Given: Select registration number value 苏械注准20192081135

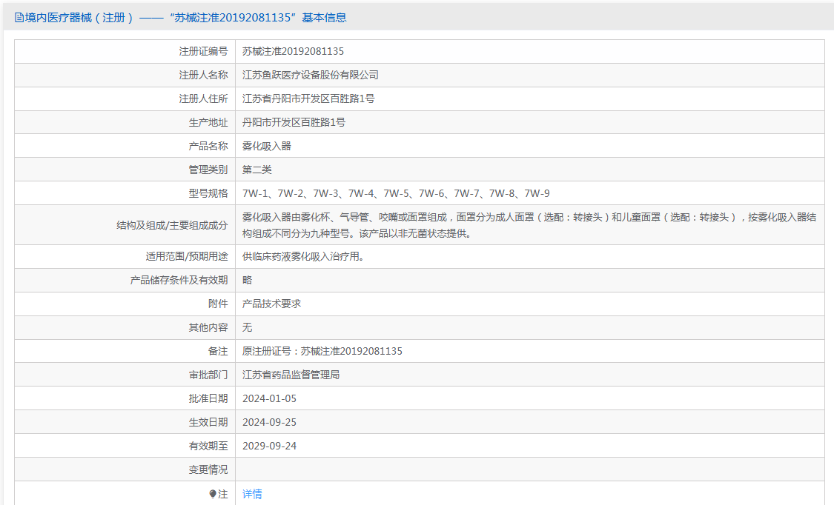Looking at the screenshot, I should click(x=293, y=52).
